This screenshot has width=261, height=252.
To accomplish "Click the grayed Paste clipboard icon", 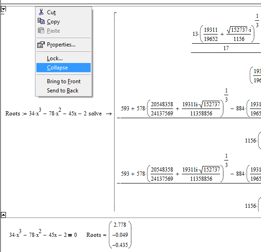I will click(x=41, y=31).
